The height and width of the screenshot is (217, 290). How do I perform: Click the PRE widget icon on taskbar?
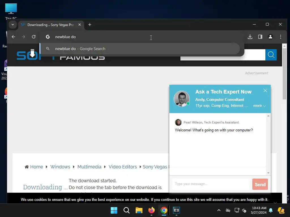coord(281,210)
